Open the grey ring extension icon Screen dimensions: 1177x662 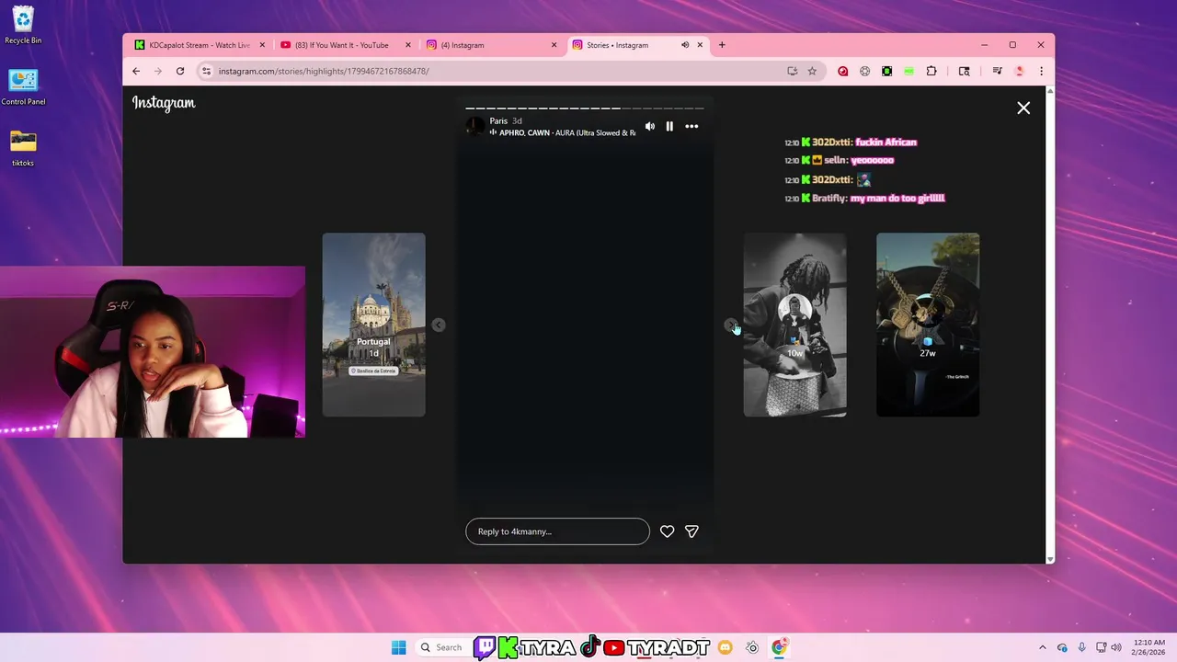click(x=864, y=71)
